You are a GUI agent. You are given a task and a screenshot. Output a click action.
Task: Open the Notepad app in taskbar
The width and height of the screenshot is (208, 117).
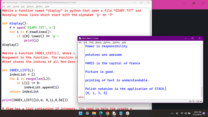121,113
